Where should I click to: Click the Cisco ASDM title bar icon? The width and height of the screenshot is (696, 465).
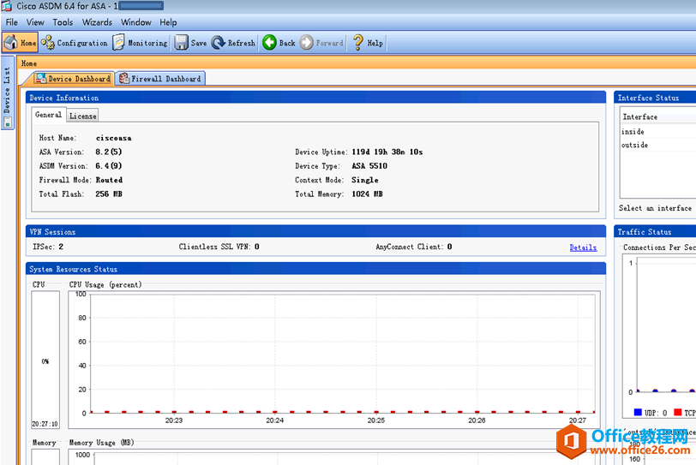pyautogui.click(x=7, y=6)
